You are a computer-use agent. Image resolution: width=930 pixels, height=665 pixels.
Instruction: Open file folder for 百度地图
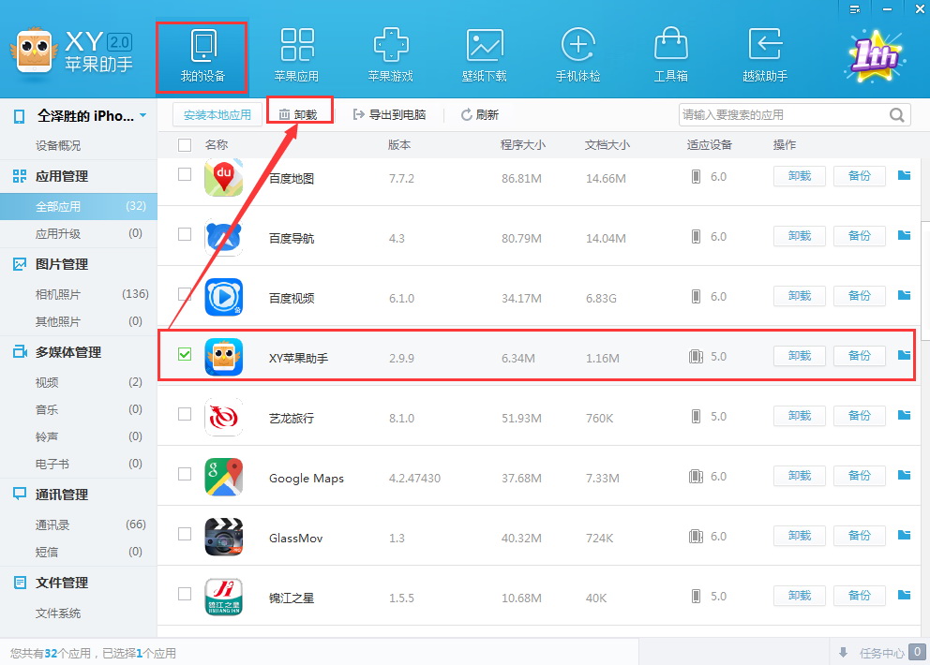tap(904, 175)
